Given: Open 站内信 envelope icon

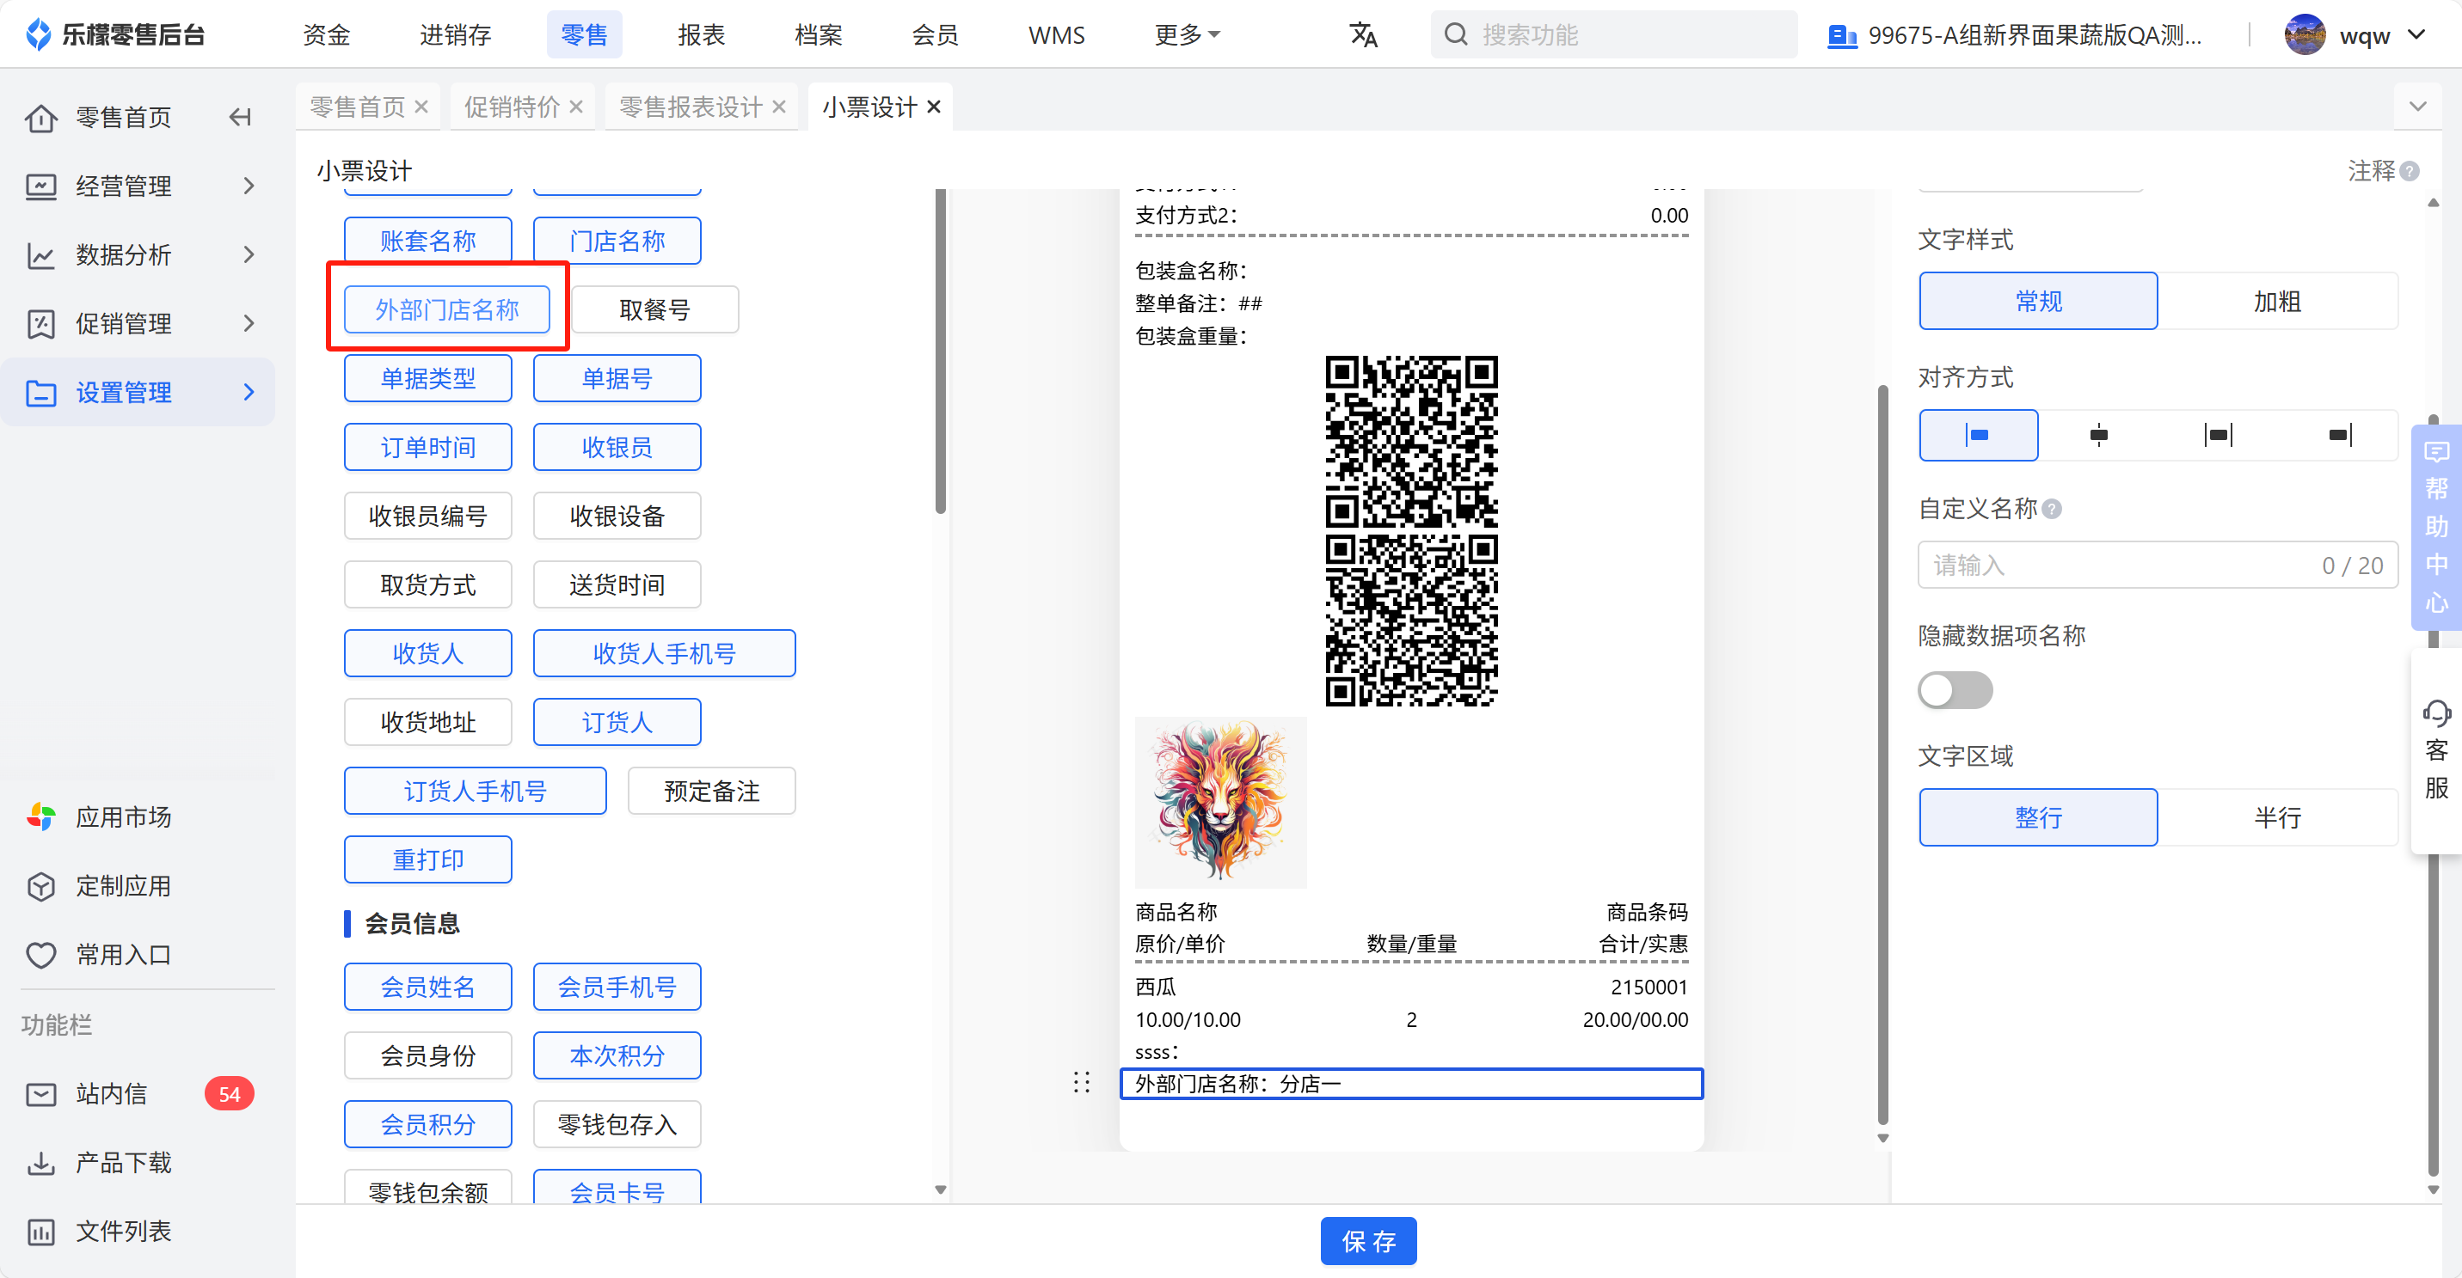Looking at the screenshot, I should [41, 1094].
